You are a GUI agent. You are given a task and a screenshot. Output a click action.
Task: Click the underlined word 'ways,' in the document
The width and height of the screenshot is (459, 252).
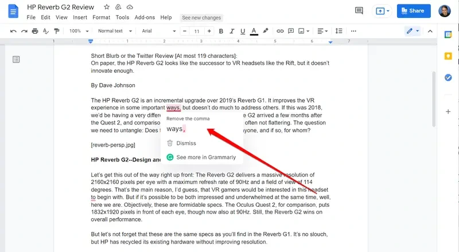coord(174,108)
